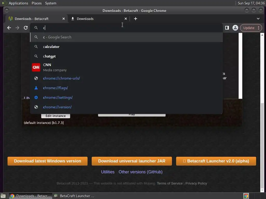Click magnifier icon beside chatgpt suggestion
The height and width of the screenshot is (199, 266).
click(x=36, y=56)
